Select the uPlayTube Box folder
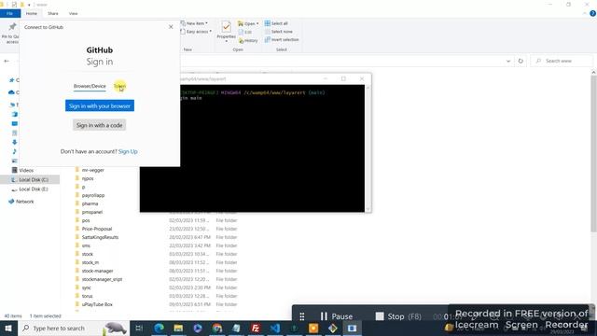The width and height of the screenshot is (597, 336). click(97, 304)
